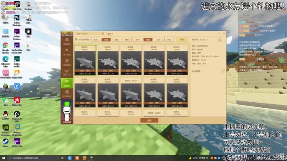Select the green local multiplayer sidebar tab
Screen dimensions: 287x161
click(x=67, y=83)
